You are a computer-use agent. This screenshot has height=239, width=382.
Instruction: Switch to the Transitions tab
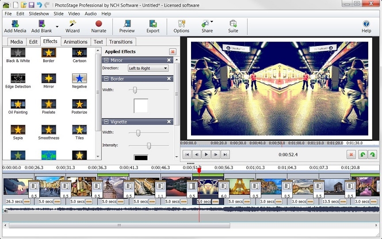(x=121, y=42)
